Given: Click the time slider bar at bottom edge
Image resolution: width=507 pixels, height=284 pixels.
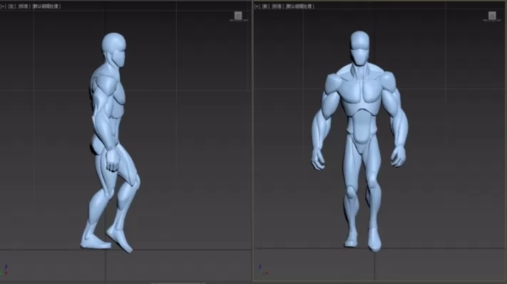Looking at the screenshot, I should [178, 283].
